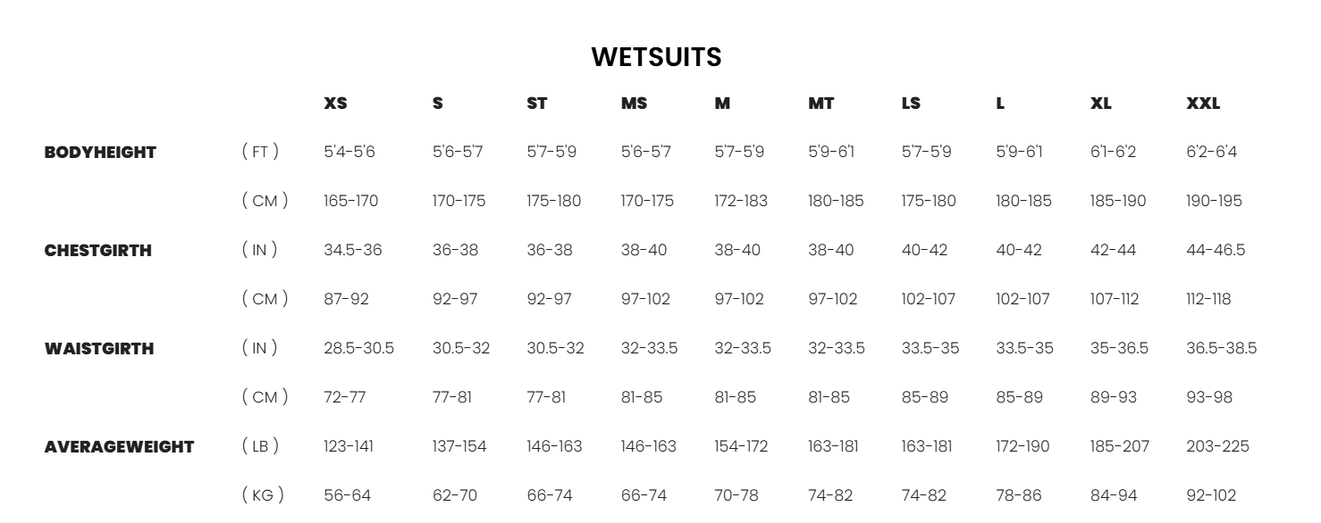Click the 203-225 pound weight cell
This screenshot has height=523, width=1321.
click(1217, 447)
